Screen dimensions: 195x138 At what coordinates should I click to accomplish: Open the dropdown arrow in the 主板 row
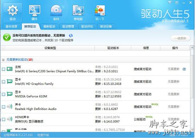pos(184,69)
